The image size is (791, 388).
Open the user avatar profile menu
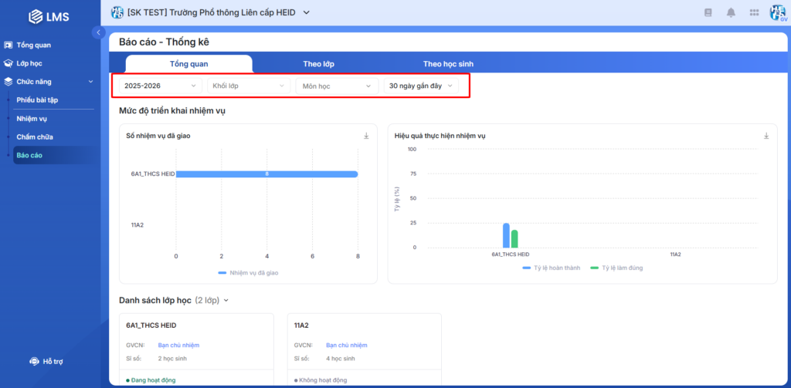(777, 12)
